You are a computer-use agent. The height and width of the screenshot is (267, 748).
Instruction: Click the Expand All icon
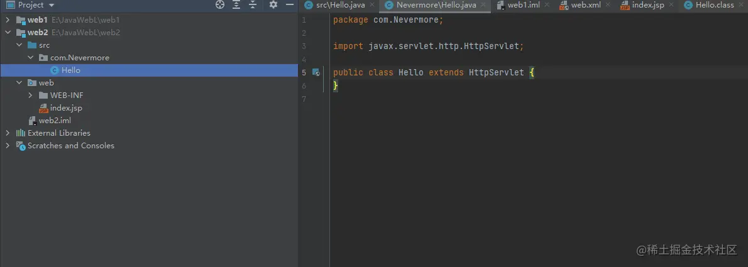coord(236,5)
